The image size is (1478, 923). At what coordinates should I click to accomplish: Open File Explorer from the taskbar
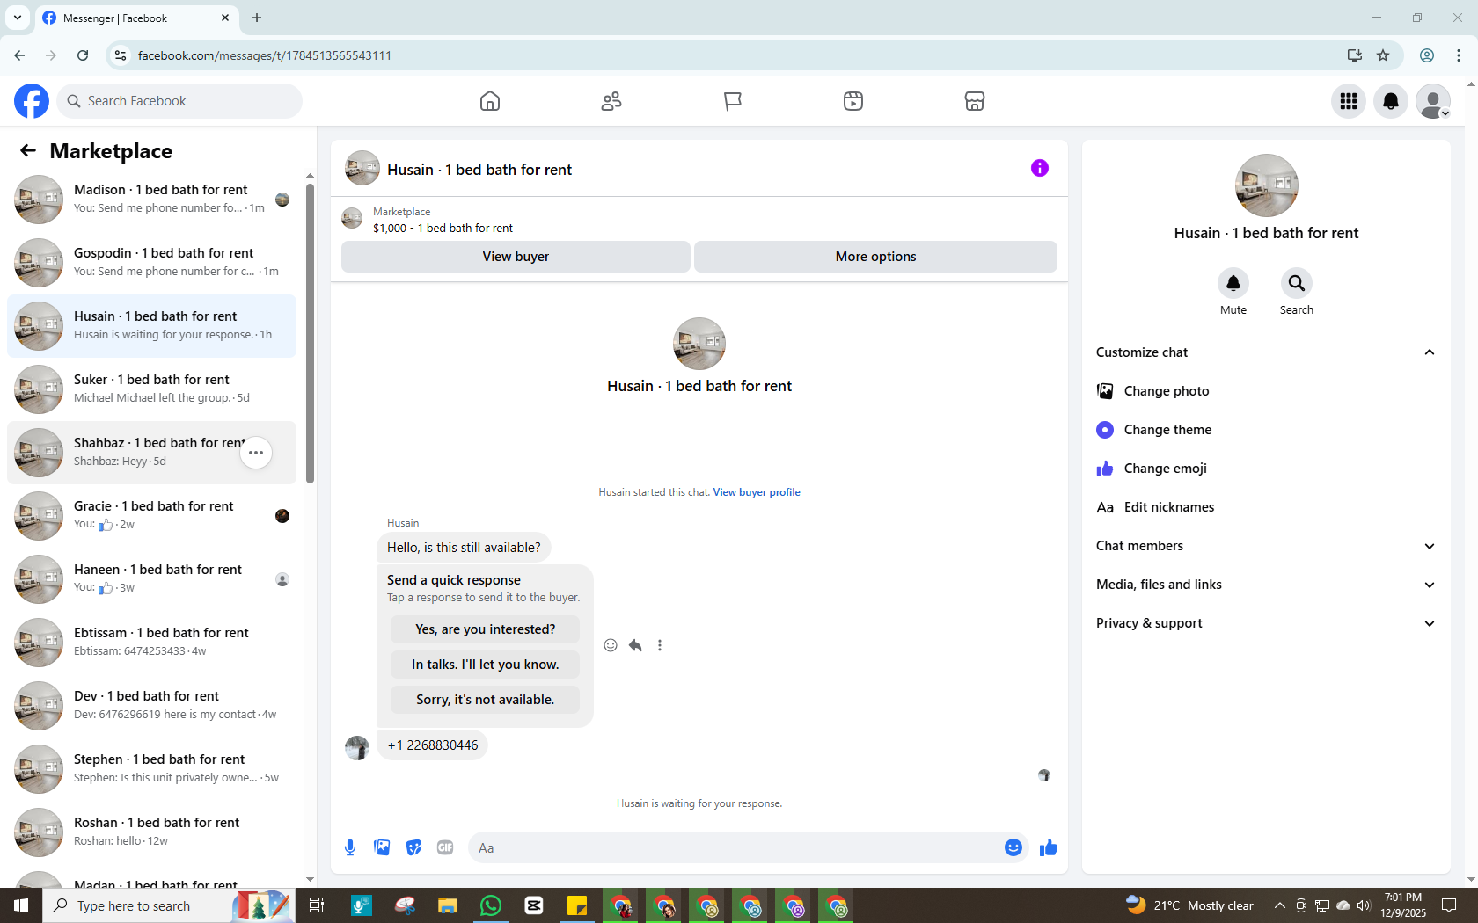click(x=448, y=905)
